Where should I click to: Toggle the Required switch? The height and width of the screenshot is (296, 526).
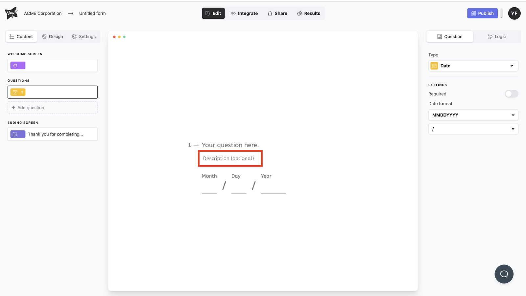[x=511, y=94]
